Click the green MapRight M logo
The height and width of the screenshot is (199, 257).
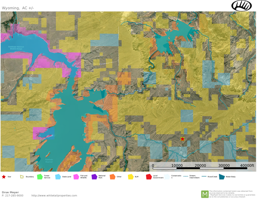205,194
